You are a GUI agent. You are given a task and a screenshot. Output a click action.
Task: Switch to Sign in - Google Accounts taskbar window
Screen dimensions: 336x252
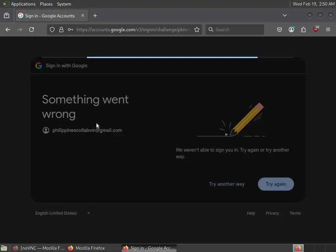point(149,248)
